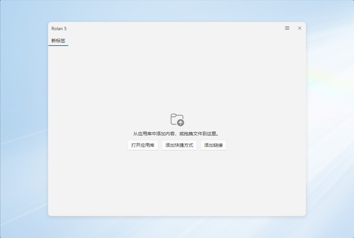
Task: Click the 打开应用库 button
Action: point(143,145)
